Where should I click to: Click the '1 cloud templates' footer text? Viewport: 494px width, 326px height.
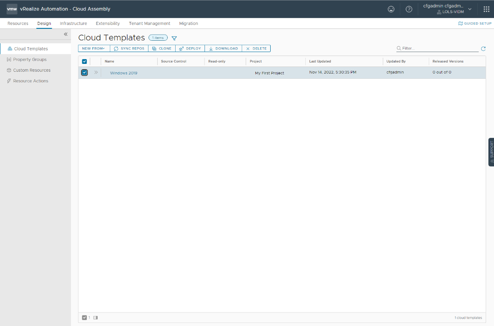pyautogui.click(x=468, y=318)
